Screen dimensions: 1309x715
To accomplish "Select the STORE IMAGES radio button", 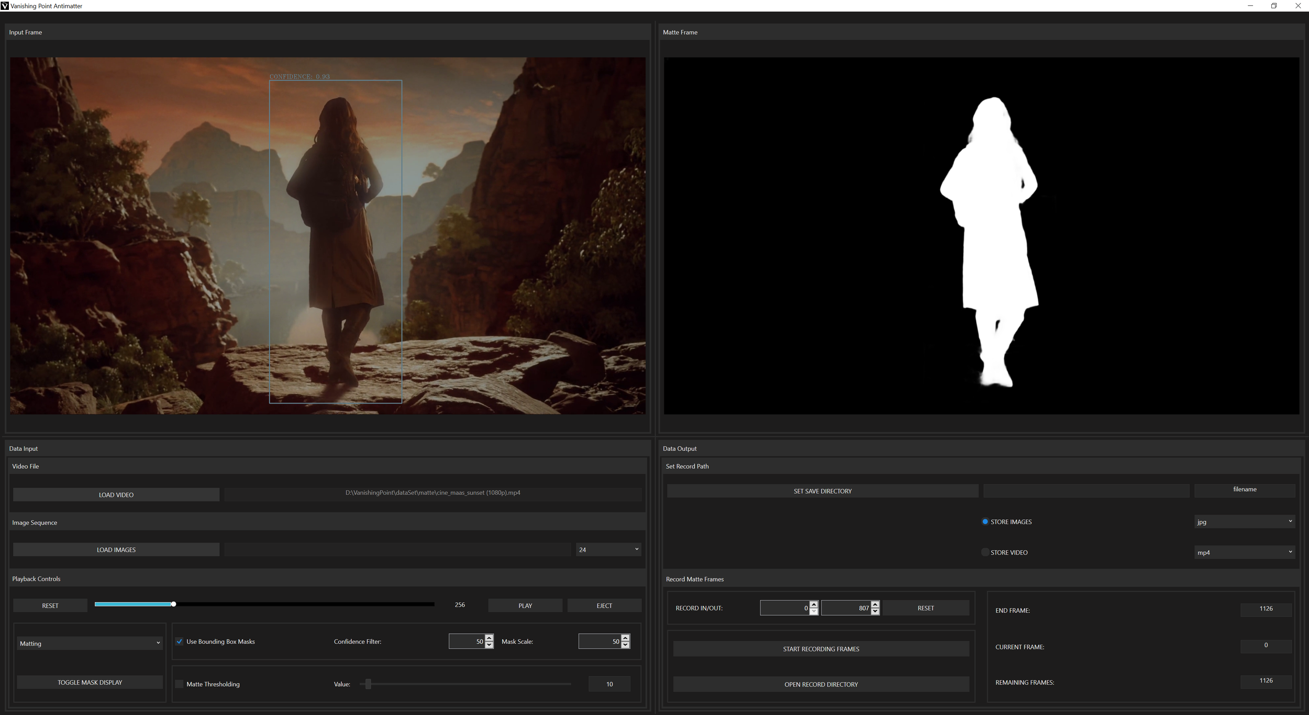I will [x=985, y=521].
